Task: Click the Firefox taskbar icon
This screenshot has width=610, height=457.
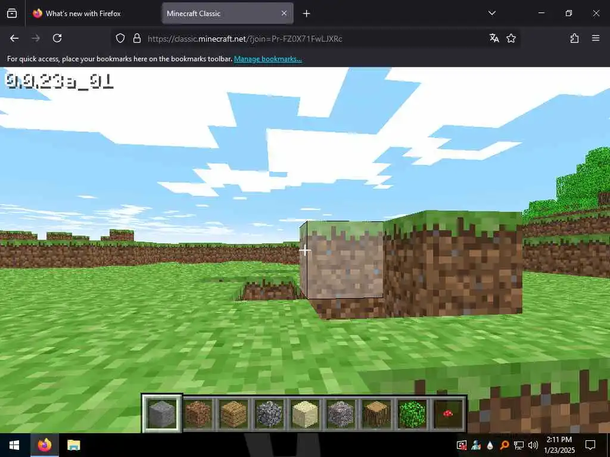Action: (44, 445)
